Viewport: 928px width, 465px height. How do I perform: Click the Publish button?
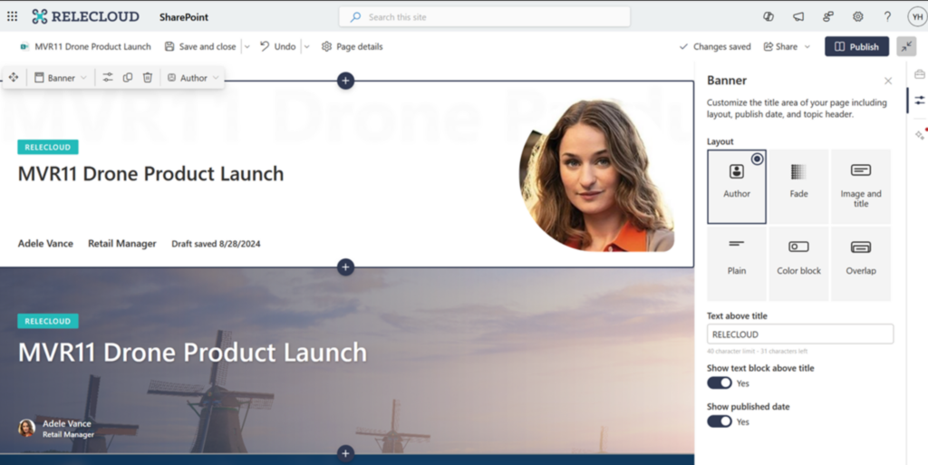pos(856,47)
